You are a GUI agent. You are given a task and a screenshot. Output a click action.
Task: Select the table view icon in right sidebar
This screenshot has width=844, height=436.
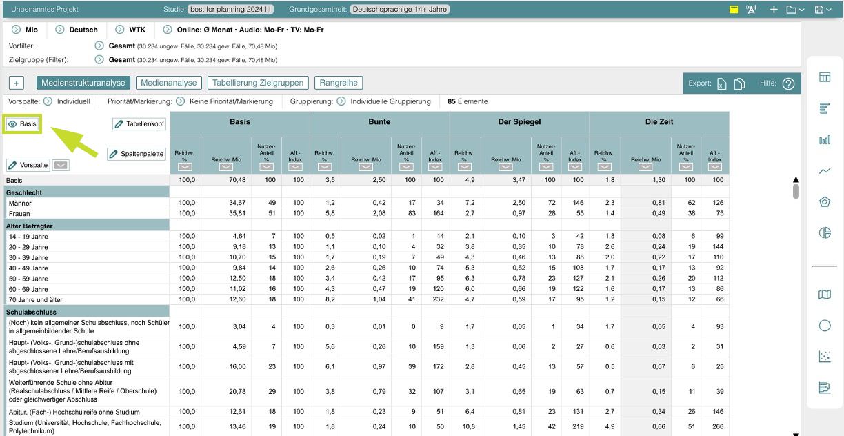[825, 77]
